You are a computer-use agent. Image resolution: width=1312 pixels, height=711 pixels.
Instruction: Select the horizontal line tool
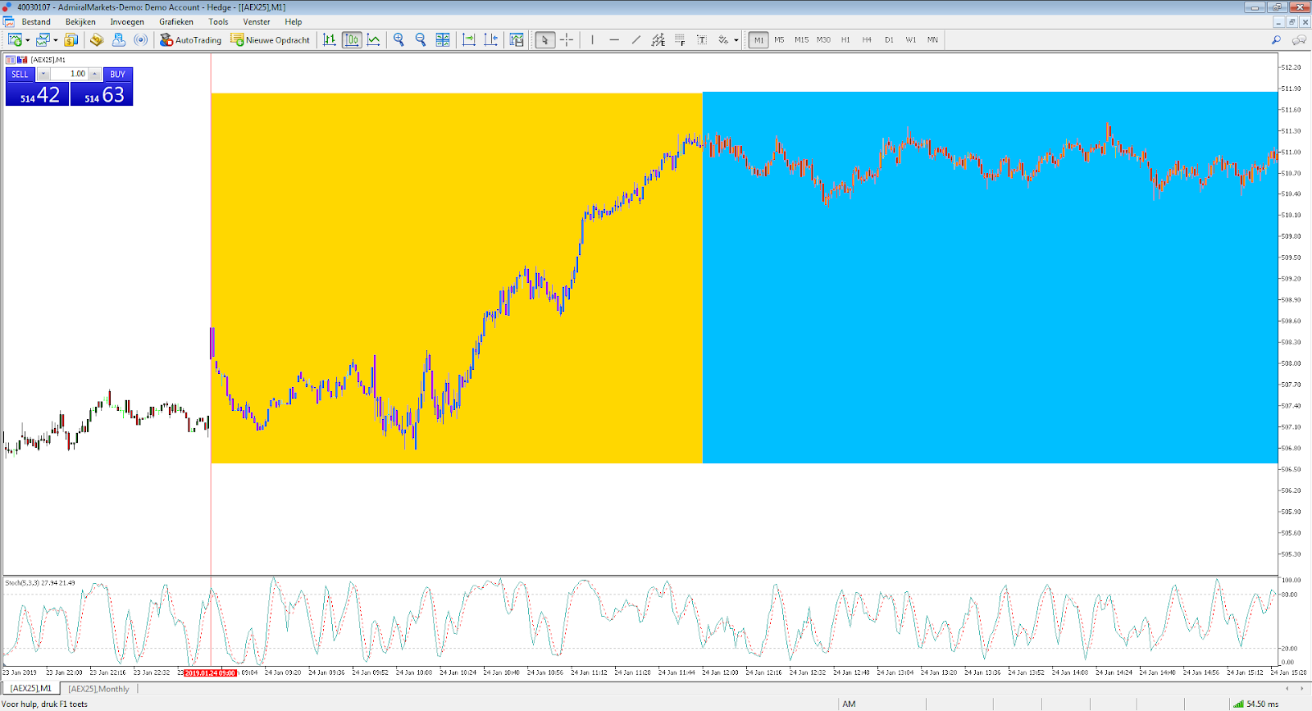[x=614, y=39]
